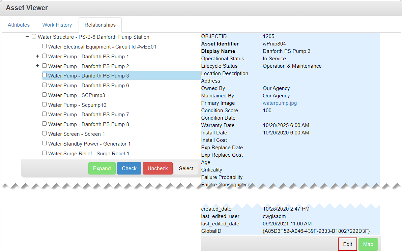The height and width of the screenshot is (251, 402).
Task: Expand Danforth PS Pump 1 tree node
Action: (37, 56)
